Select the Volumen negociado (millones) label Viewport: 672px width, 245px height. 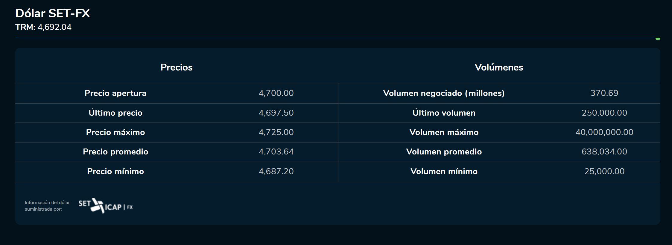click(x=444, y=93)
